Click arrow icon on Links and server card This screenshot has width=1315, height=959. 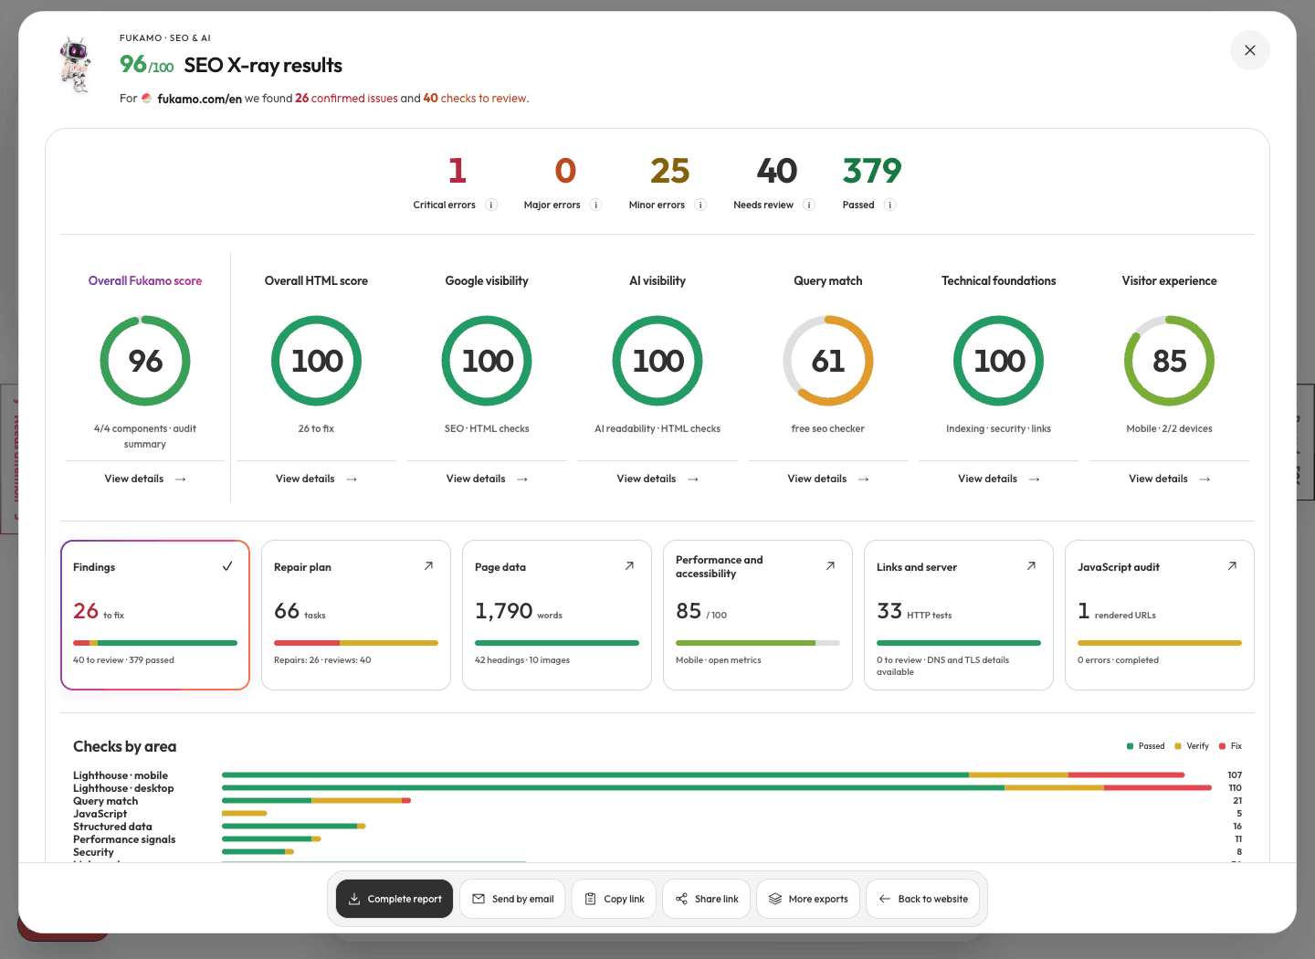(1031, 566)
